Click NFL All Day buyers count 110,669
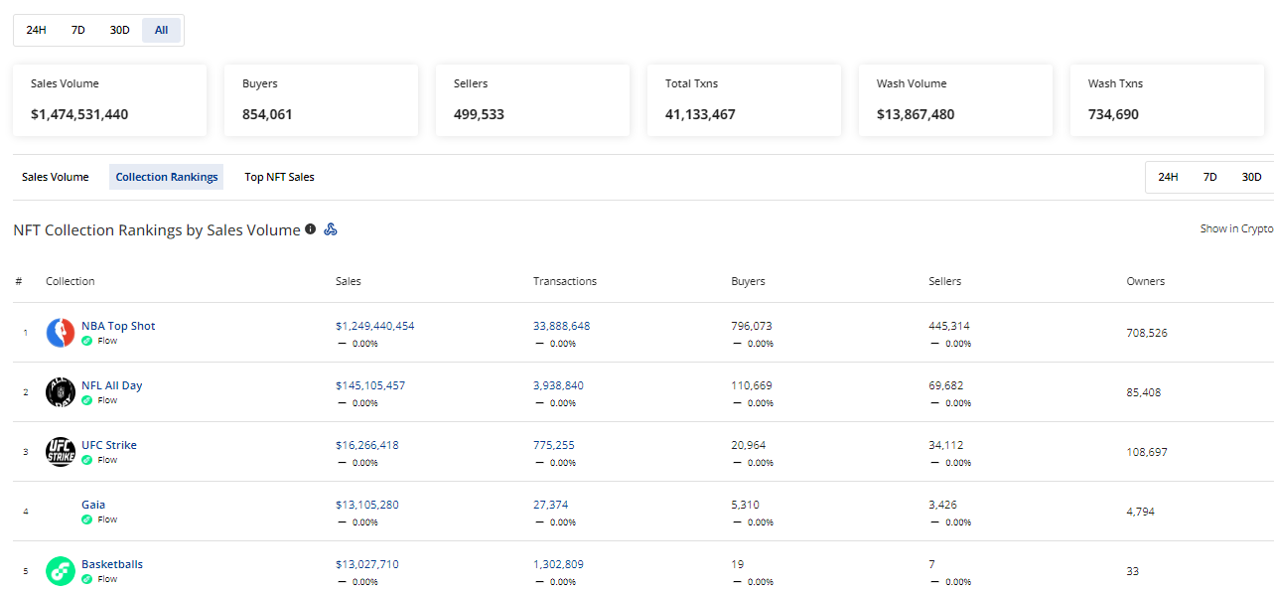1274x592 pixels. 752,385
